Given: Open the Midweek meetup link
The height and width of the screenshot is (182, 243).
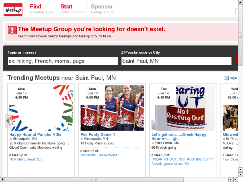Looking at the screenshot, I should (x=230, y=135).
